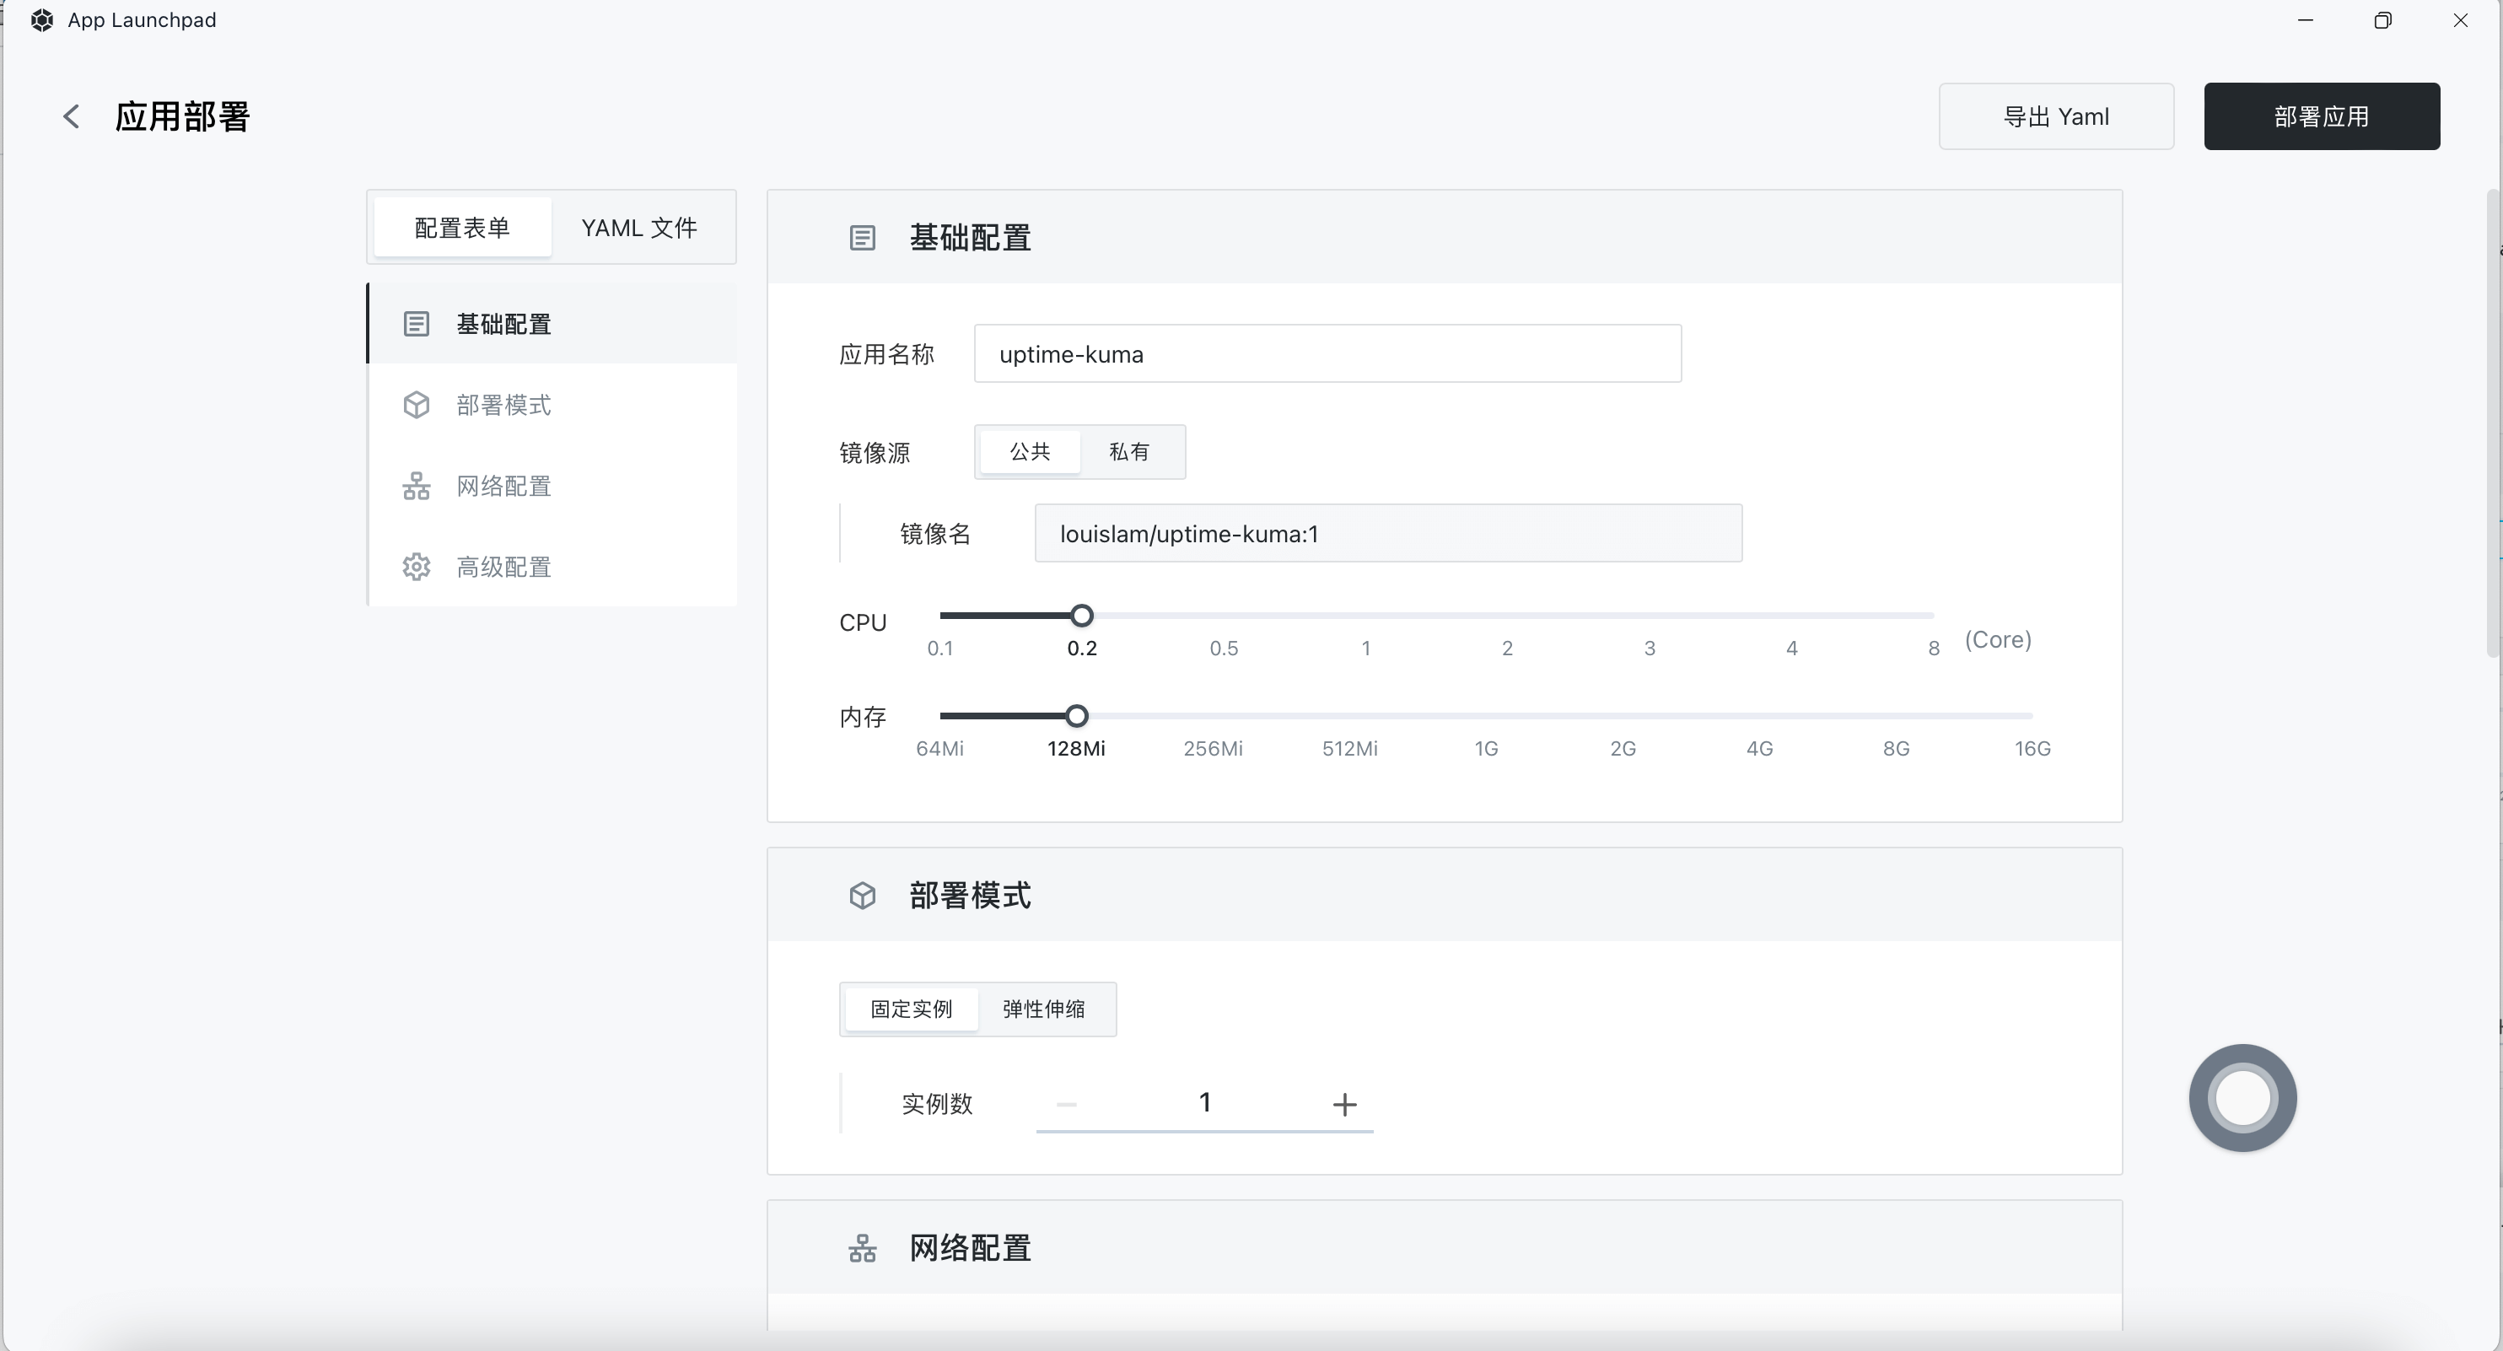Click the 基础配置 sidebar document icon
The width and height of the screenshot is (2503, 1351).
tap(416, 324)
